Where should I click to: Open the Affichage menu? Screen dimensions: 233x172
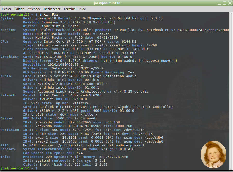(34, 9)
